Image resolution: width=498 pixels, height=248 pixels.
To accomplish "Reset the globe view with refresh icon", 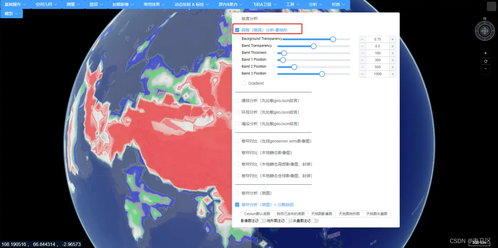I will (x=486, y=61).
